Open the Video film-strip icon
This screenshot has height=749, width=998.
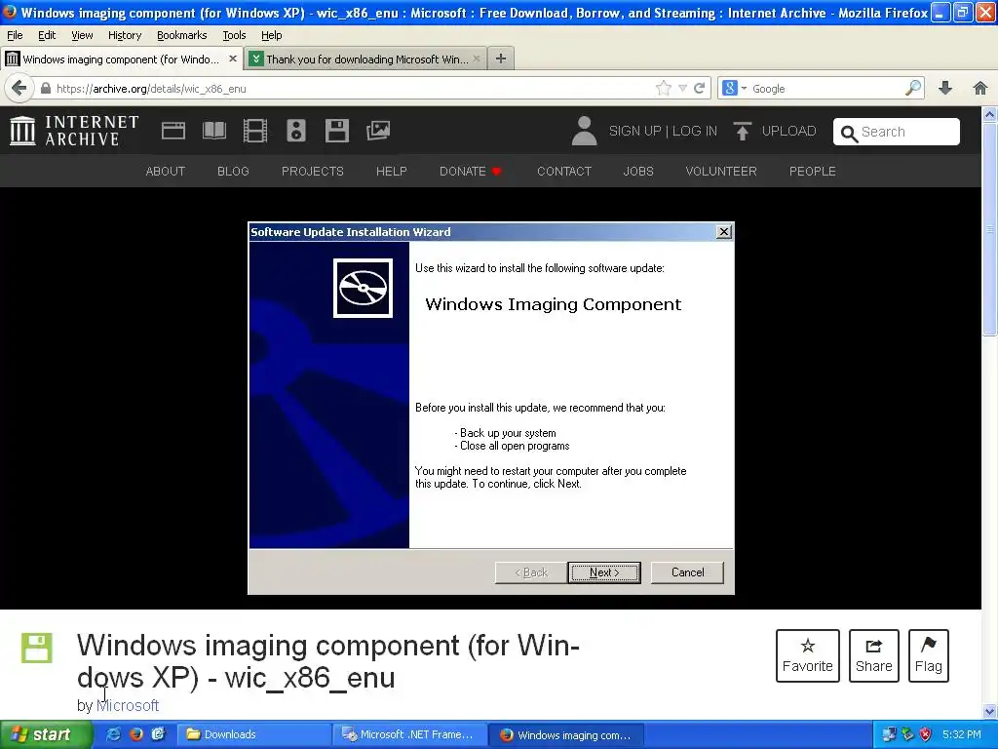(x=255, y=131)
